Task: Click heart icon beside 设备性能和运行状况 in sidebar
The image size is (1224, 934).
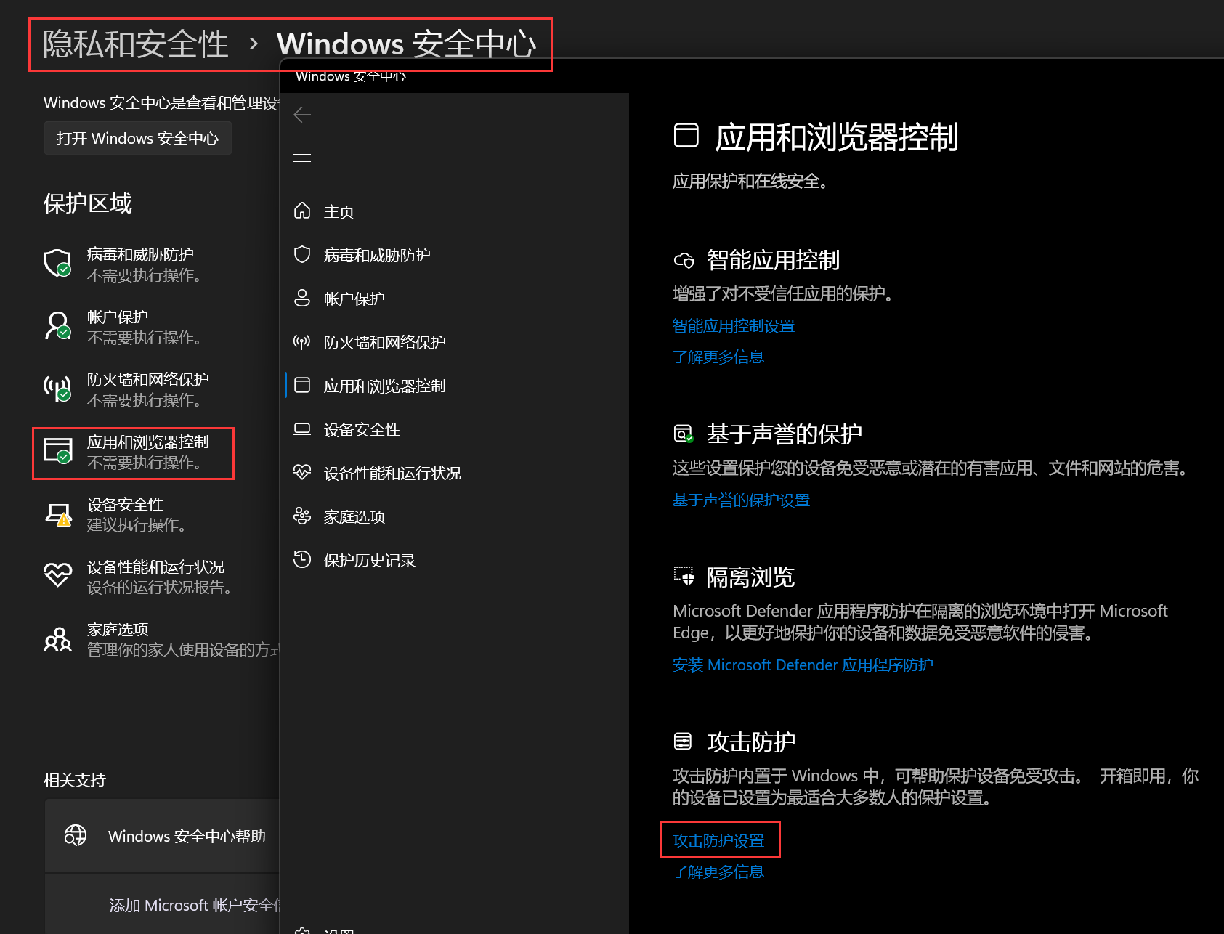Action: (x=302, y=472)
